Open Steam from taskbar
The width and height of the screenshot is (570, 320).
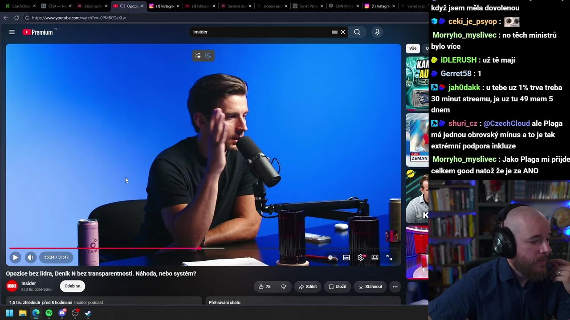[88, 313]
